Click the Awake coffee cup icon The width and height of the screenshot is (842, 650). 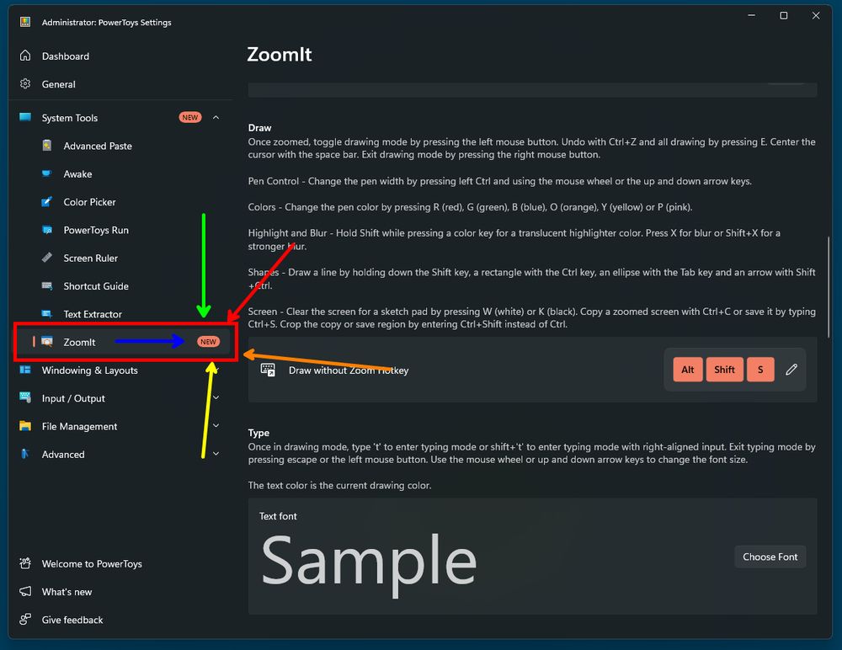pyautogui.click(x=46, y=173)
